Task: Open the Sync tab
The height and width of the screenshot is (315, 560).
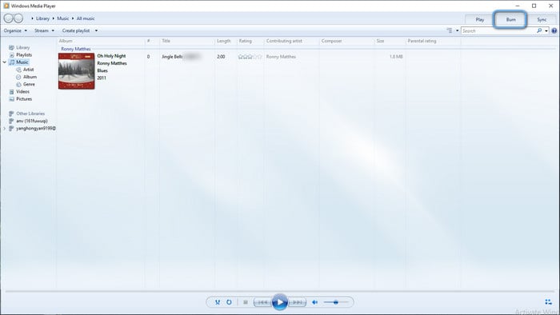Action: point(542,20)
